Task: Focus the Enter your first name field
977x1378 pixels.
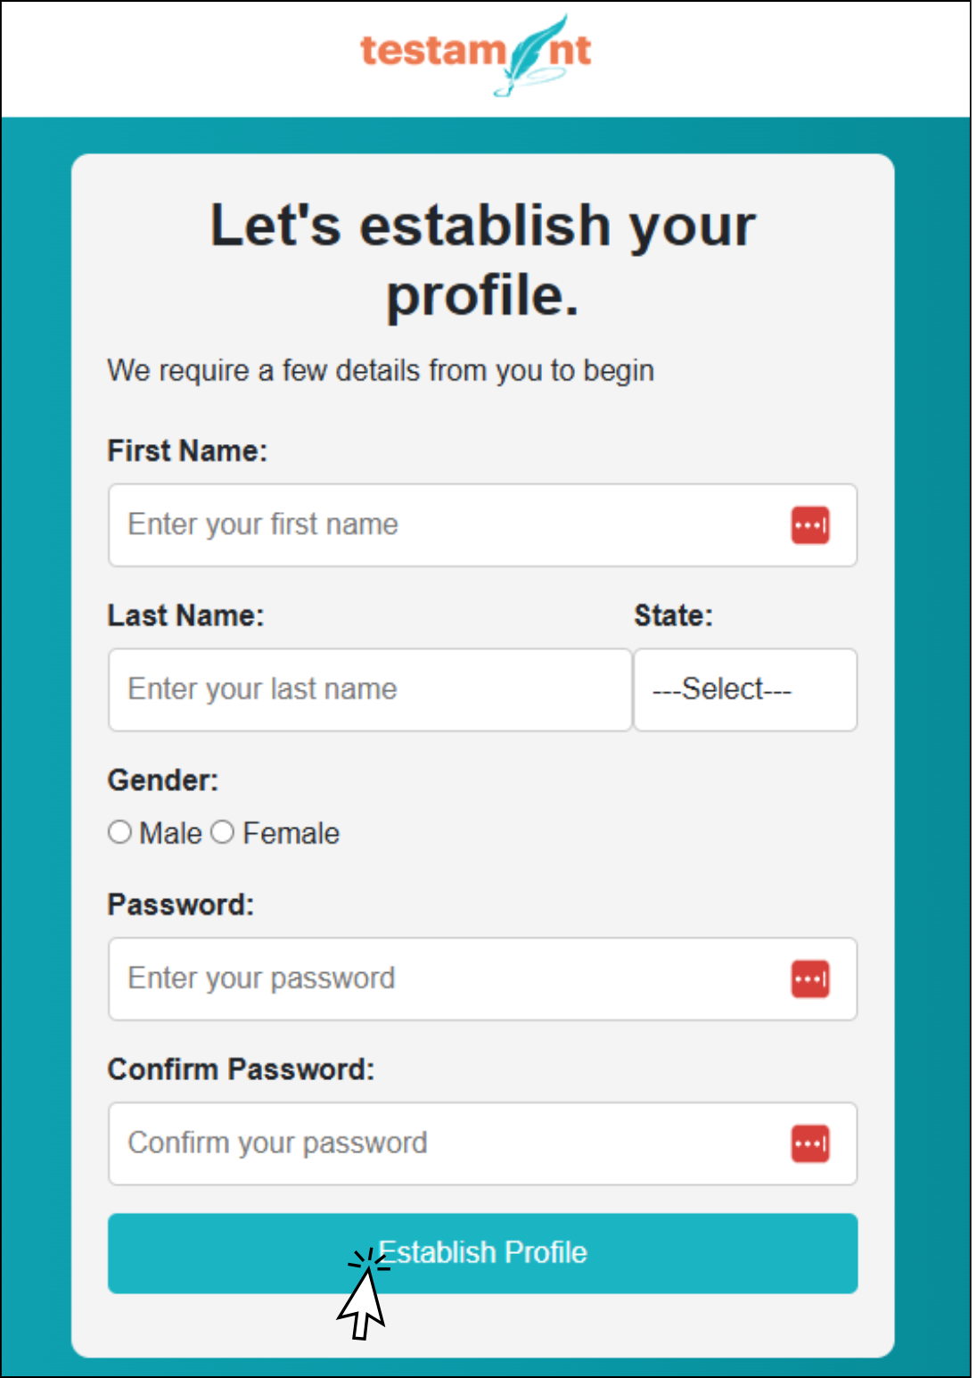Action: pos(446,525)
